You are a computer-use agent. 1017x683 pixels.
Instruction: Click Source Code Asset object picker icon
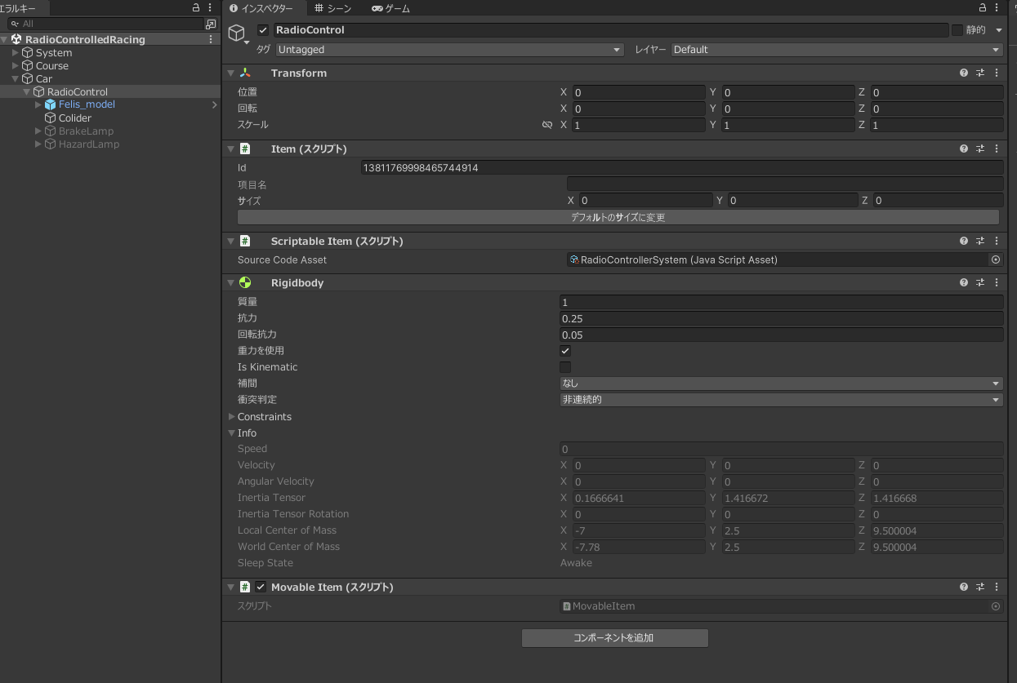996,259
